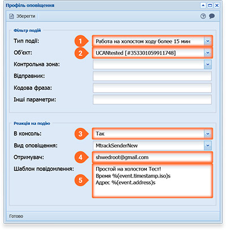Collapse the Профіль оповіщення window
This screenshot has width=226, height=230.
point(203,5)
